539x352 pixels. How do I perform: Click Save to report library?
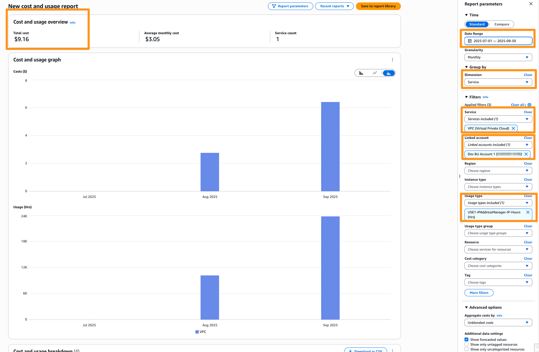[x=378, y=6]
